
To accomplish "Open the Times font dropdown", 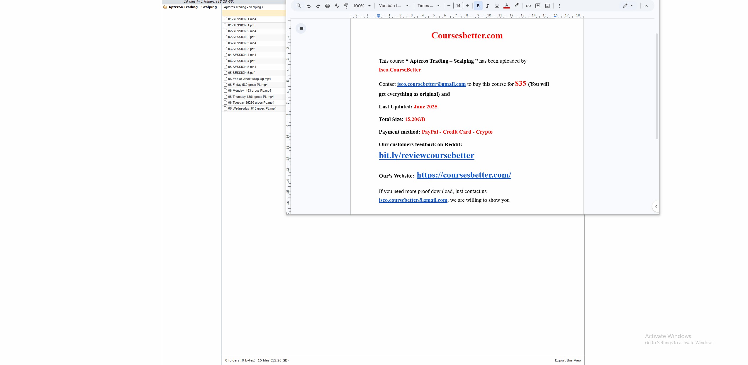I will pos(428,6).
